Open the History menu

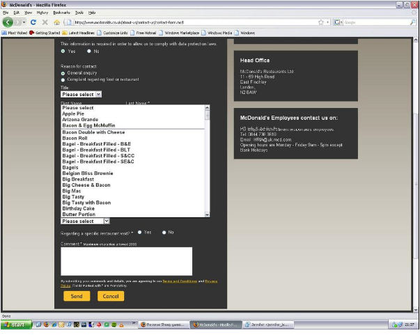(42, 13)
